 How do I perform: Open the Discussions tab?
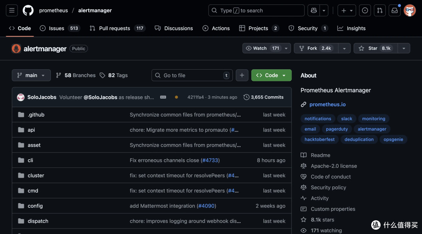click(x=174, y=28)
